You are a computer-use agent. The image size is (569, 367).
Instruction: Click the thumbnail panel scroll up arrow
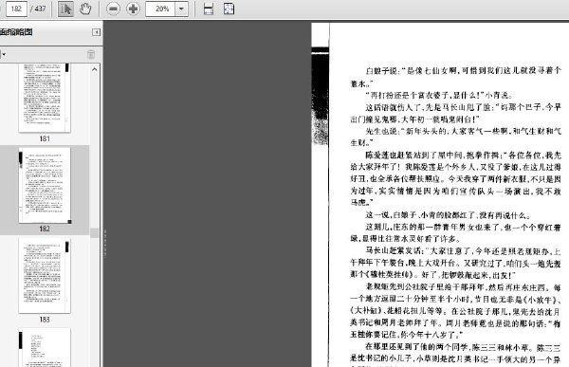point(94,69)
